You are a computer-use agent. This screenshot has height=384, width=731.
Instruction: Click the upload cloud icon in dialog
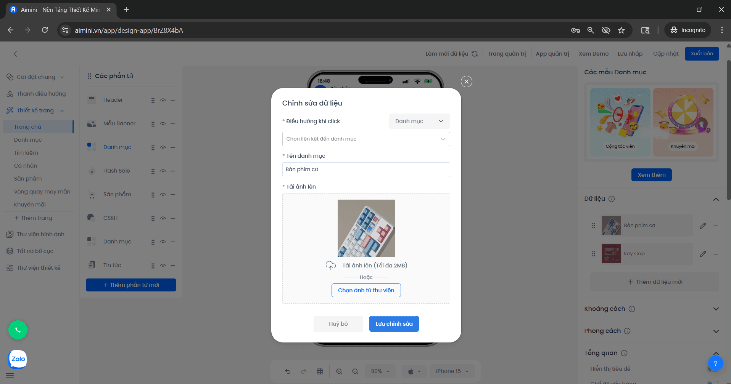tap(330, 266)
